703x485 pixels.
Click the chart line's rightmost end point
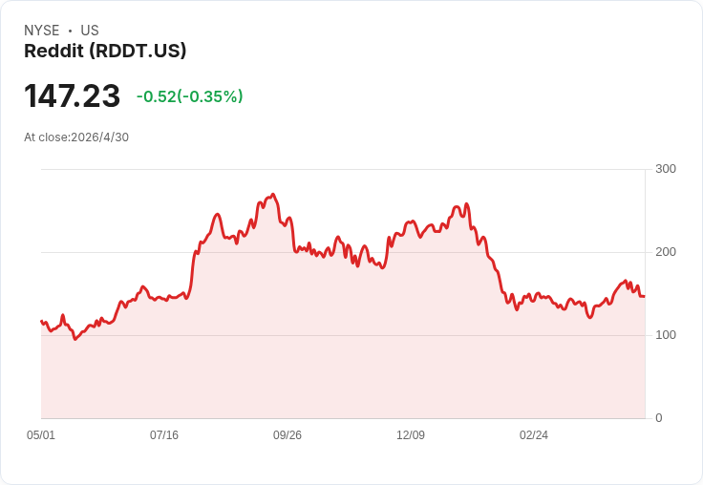[645, 296]
